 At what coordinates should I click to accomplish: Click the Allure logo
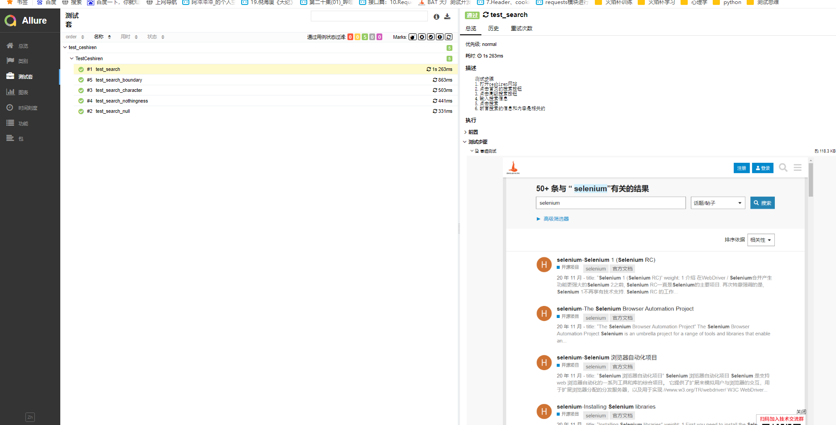(x=25, y=21)
